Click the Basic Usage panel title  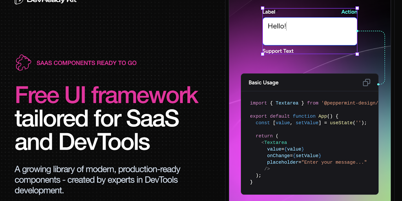[x=263, y=83]
